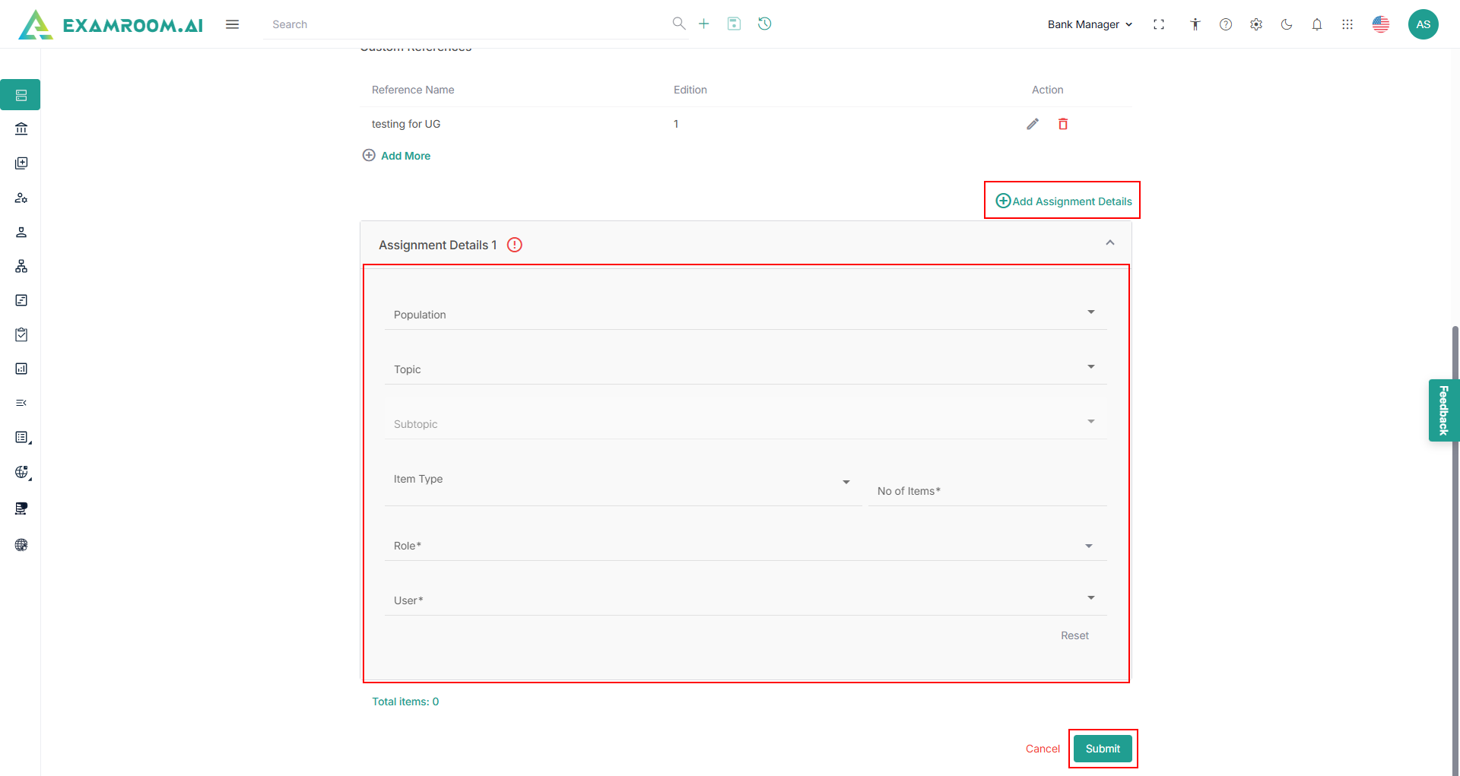Open the add-to-library sidebar icon
The height and width of the screenshot is (776, 1460).
pyautogui.click(x=21, y=163)
